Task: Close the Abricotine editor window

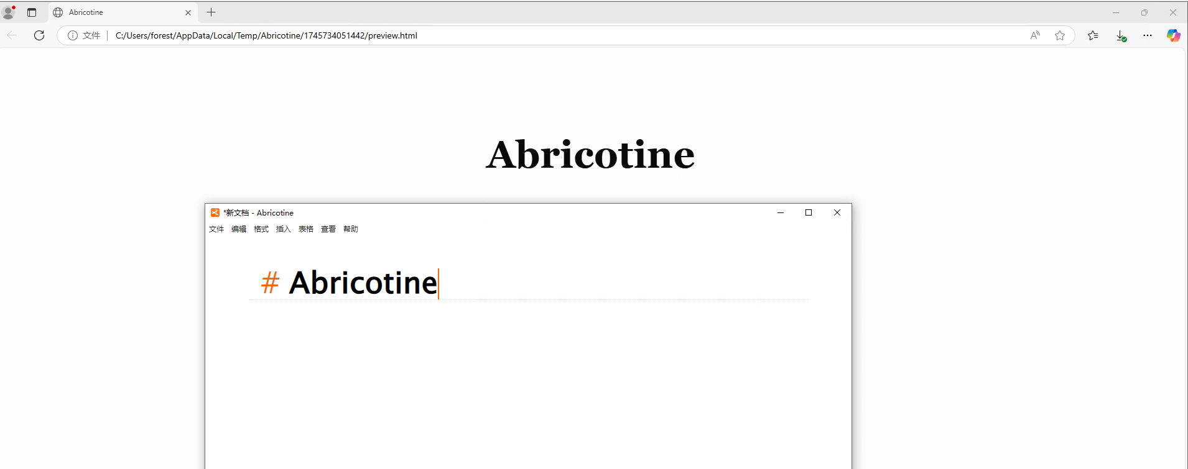Action: tap(837, 212)
